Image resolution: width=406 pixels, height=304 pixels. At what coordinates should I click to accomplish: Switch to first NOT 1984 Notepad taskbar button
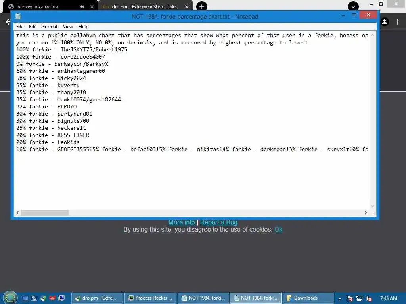click(203, 298)
